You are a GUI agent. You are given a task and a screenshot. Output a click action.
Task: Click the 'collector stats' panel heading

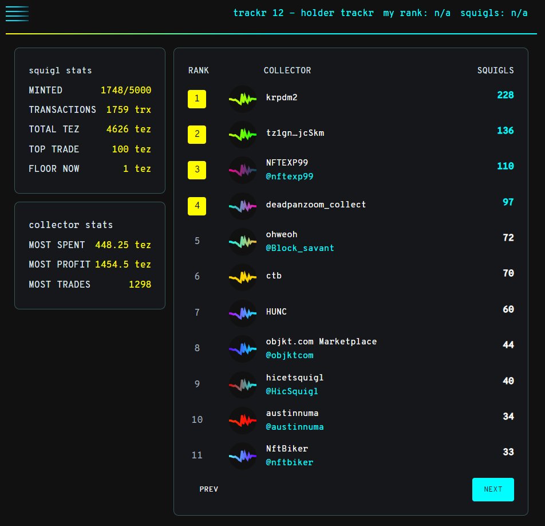70,225
